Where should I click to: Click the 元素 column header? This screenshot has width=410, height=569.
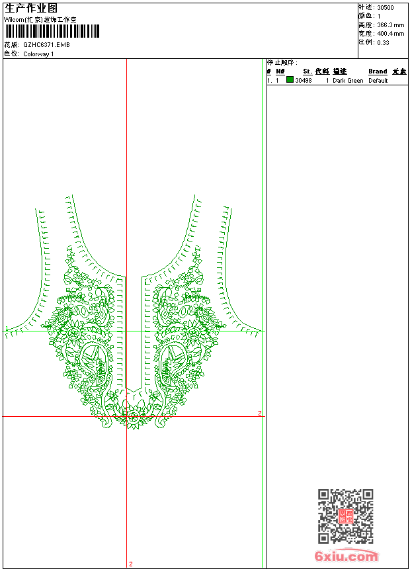pyautogui.click(x=399, y=71)
